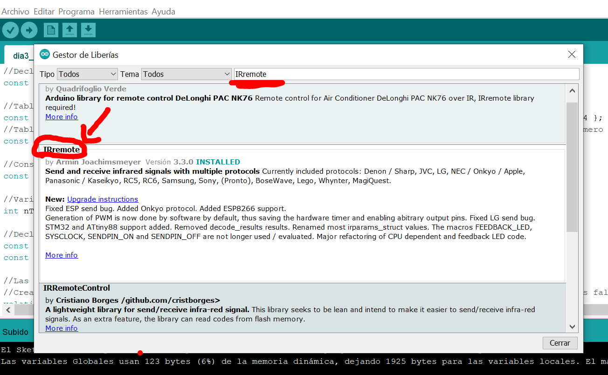Click author Armin Joachimsmeyer text

[98, 162]
